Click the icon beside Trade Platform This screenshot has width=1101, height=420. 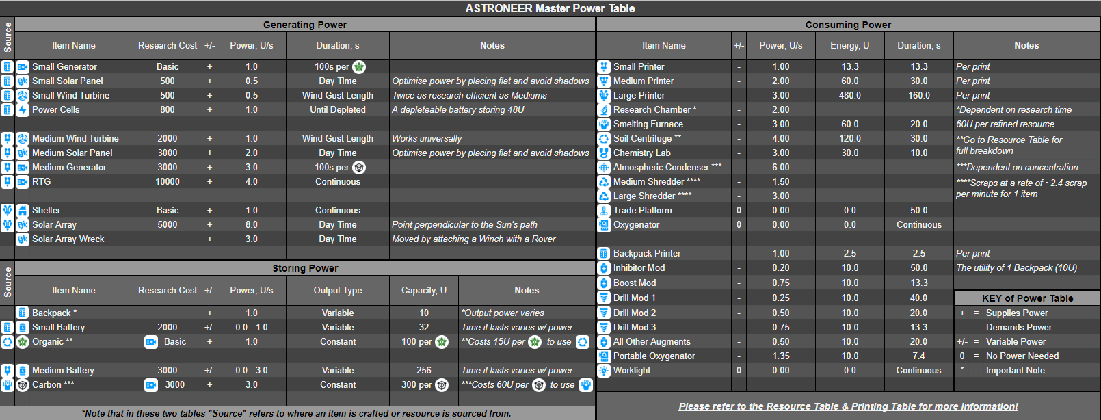click(x=604, y=211)
